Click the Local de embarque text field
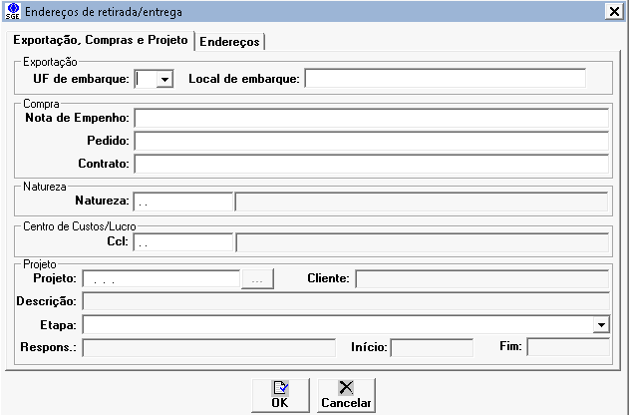This screenshot has width=629, height=415. pyautogui.click(x=445, y=79)
